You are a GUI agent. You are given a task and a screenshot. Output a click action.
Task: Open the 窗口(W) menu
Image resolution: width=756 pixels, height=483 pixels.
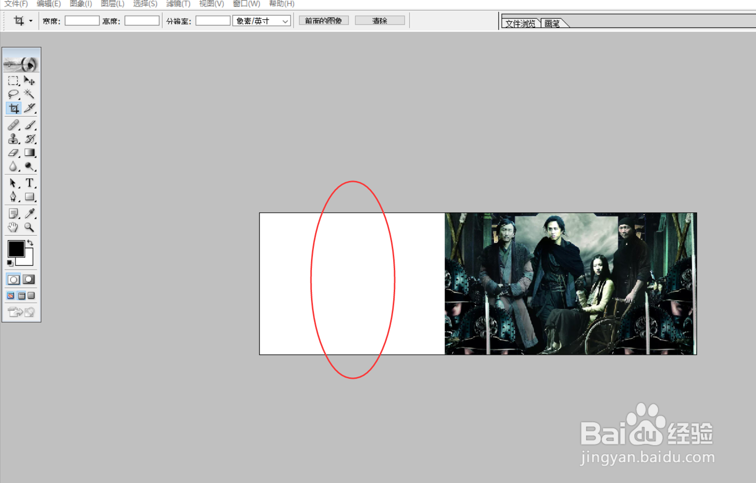coord(246,4)
